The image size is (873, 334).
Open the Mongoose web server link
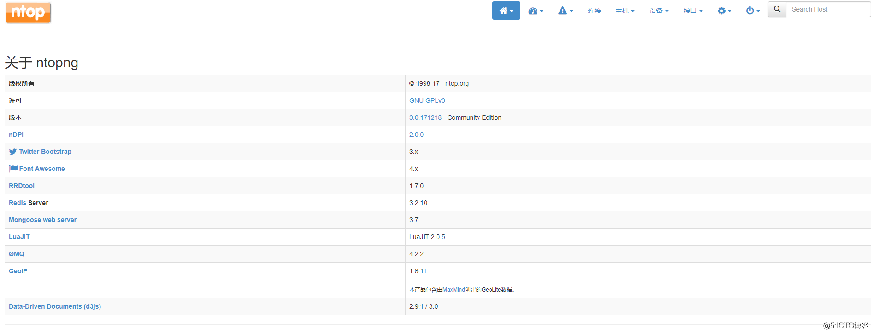click(x=43, y=220)
